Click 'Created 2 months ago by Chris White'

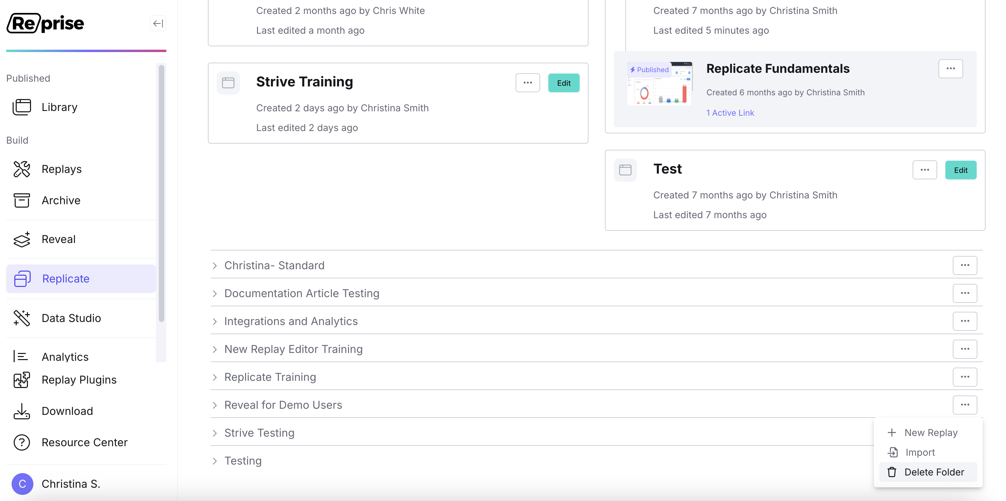[340, 11]
